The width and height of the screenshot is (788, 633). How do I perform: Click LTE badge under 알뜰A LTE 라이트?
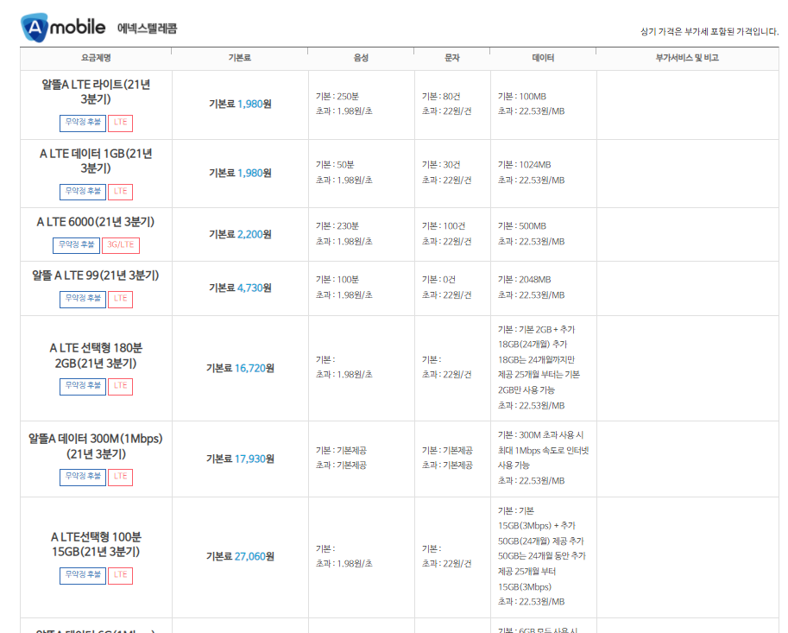click(x=121, y=123)
